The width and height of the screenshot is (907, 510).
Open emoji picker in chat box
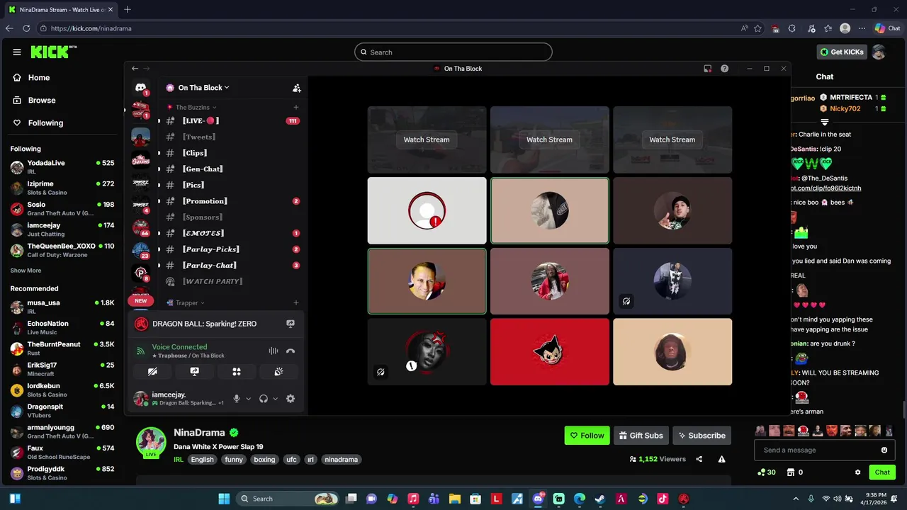pyautogui.click(x=884, y=450)
